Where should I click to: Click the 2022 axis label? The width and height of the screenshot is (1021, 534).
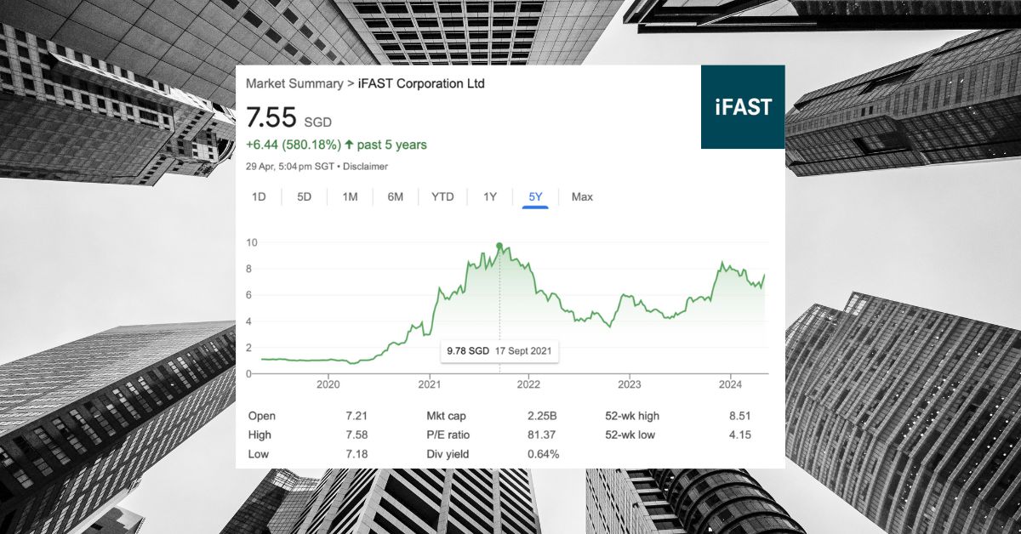point(528,384)
